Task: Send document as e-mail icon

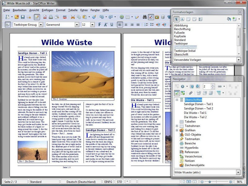Action: [x=29, y=17]
